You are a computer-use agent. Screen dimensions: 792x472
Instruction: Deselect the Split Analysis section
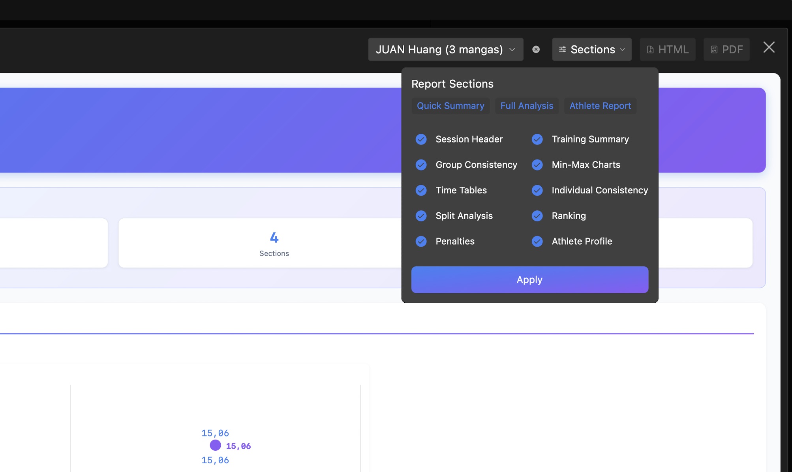(421, 216)
